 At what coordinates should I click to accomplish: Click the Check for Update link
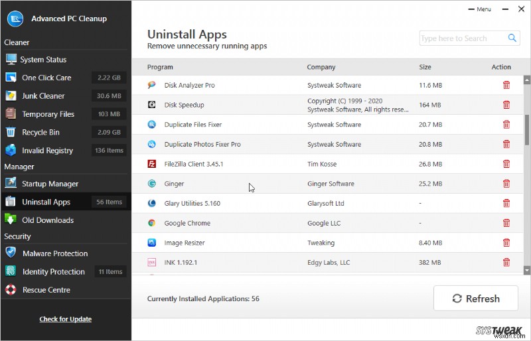click(x=66, y=319)
